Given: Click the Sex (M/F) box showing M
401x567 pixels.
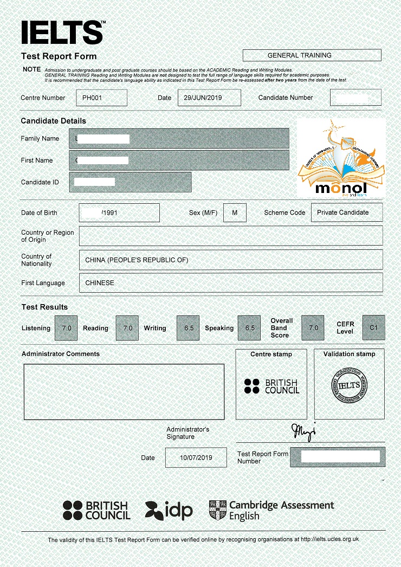Looking at the screenshot, I should [235, 212].
